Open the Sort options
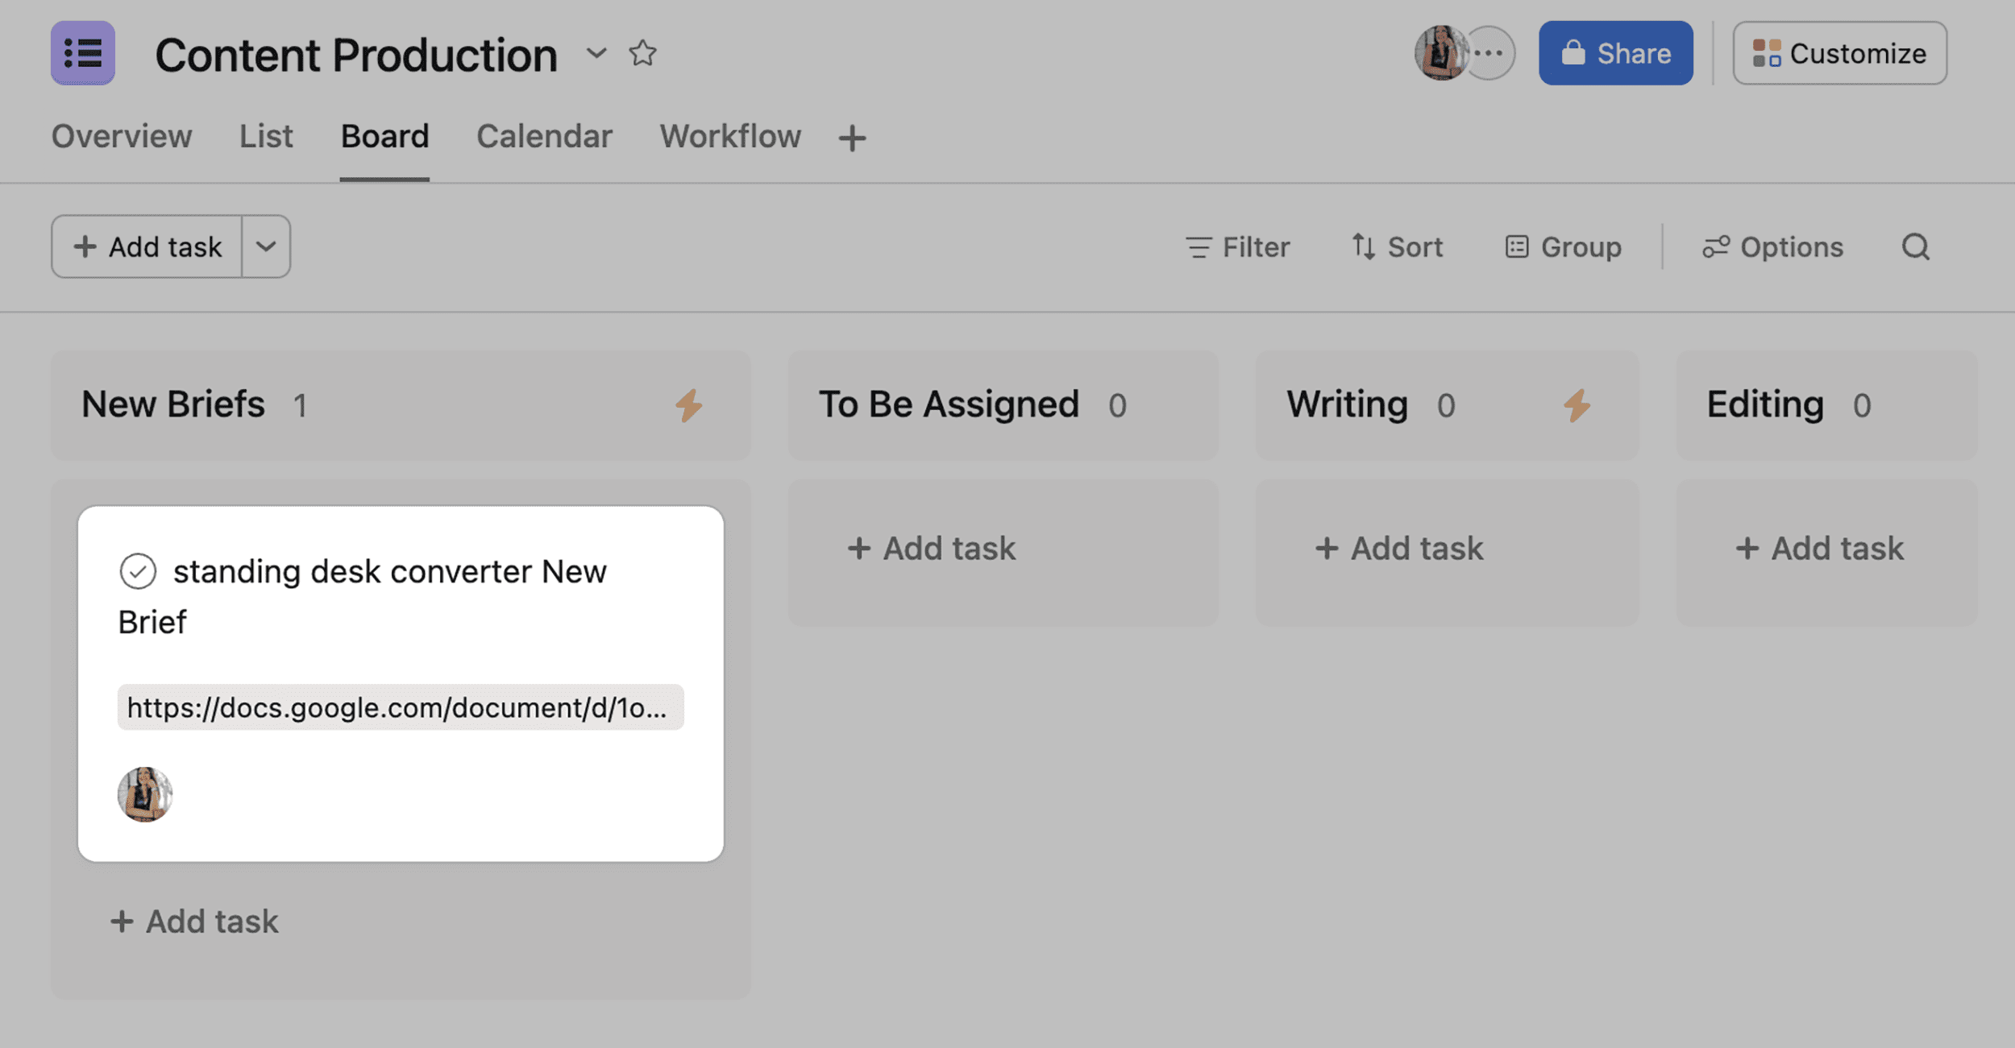 [x=1397, y=246]
